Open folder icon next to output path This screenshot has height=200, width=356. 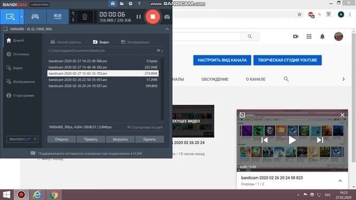(x=159, y=51)
